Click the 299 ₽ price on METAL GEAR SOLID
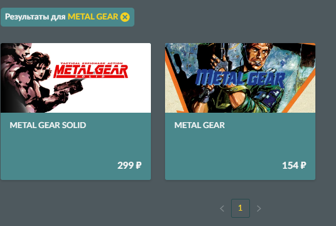This screenshot has height=226, width=336. coord(130,165)
